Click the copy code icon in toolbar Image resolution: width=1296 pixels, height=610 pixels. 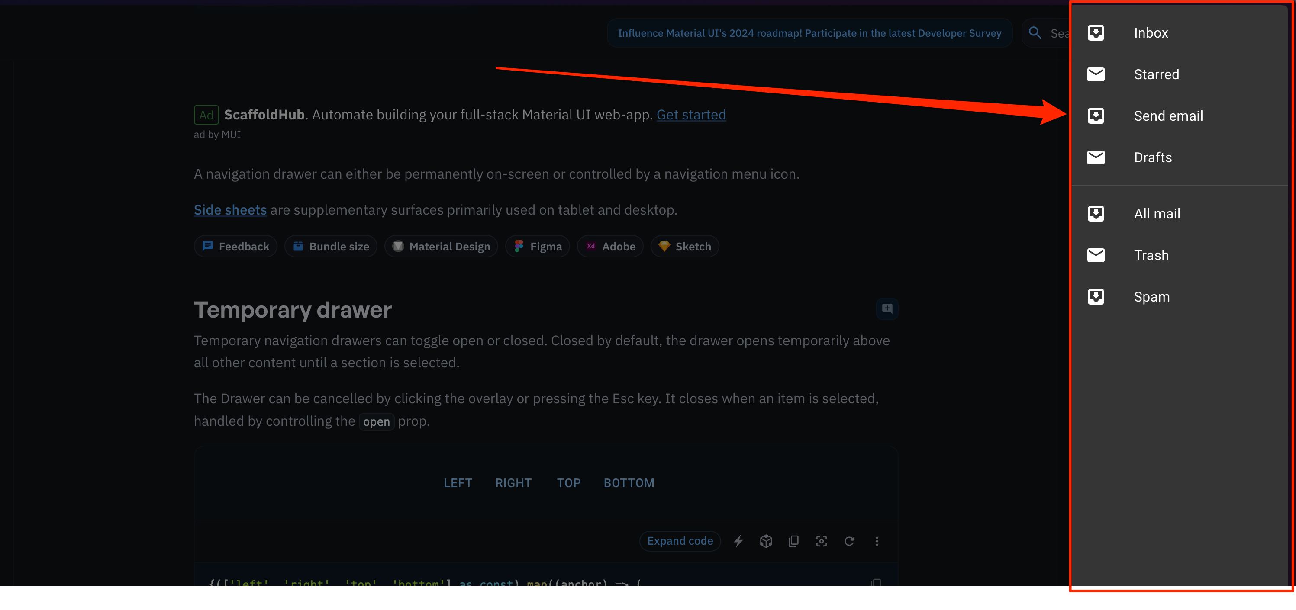[x=793, y=541]
